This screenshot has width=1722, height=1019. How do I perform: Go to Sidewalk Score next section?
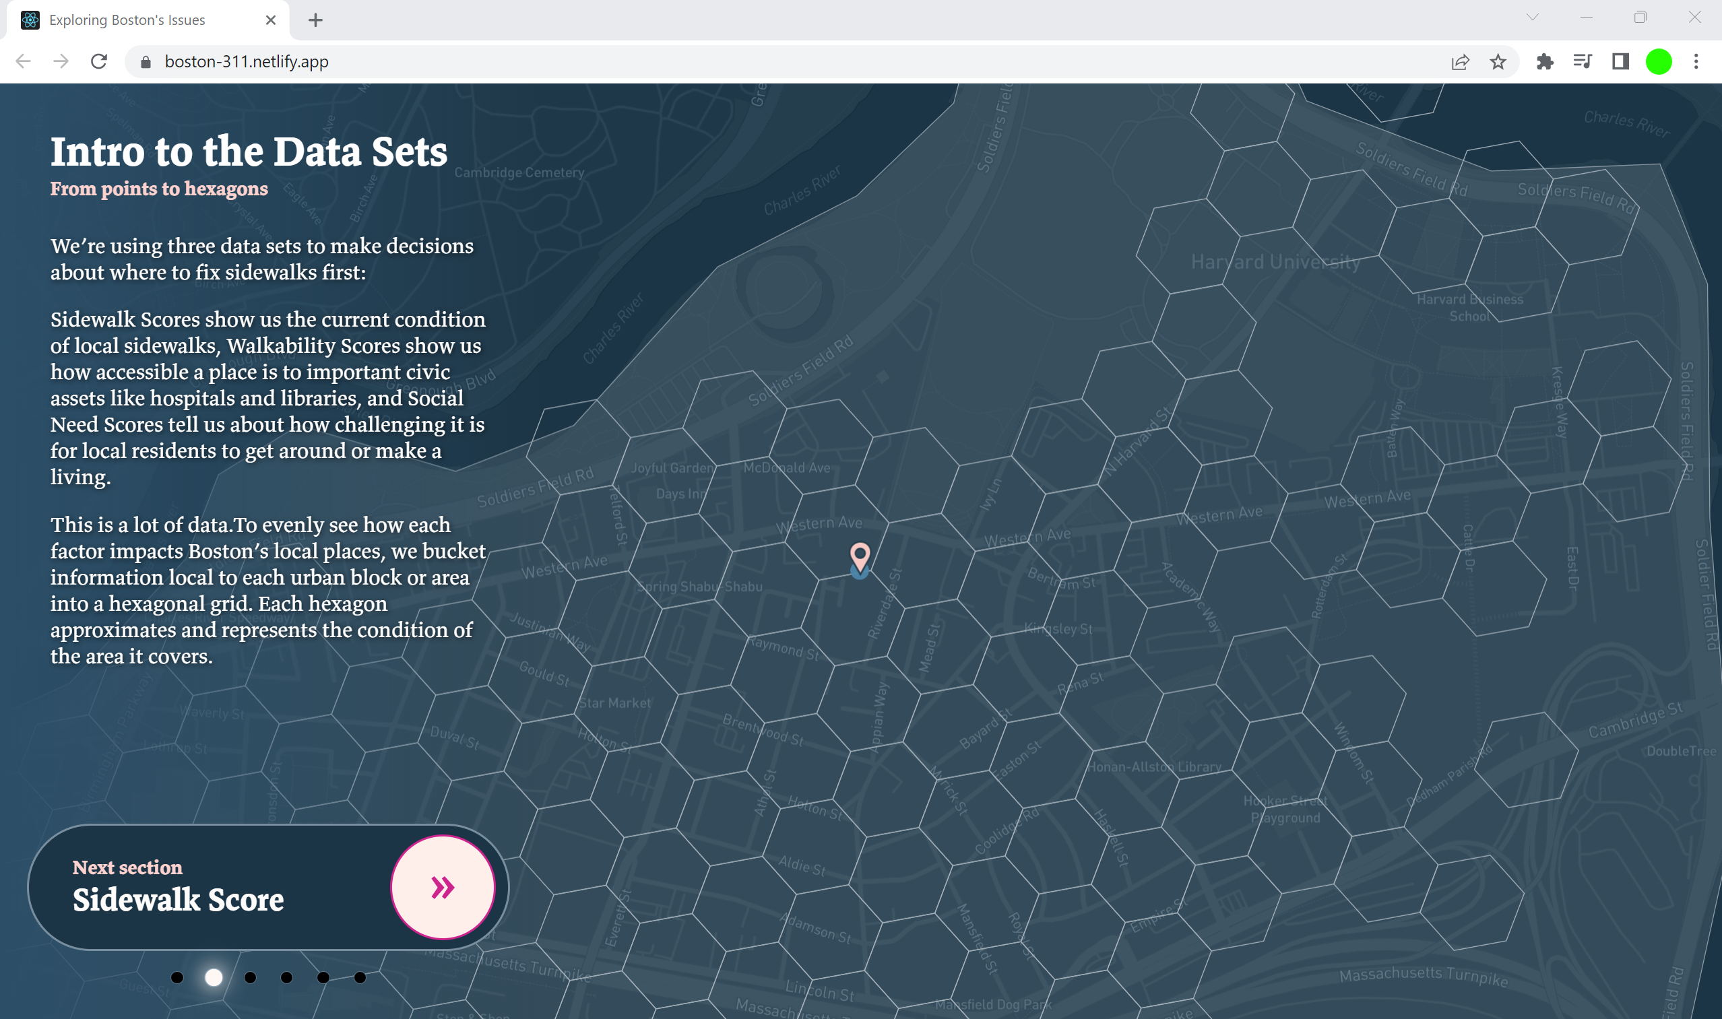(179, 898)
